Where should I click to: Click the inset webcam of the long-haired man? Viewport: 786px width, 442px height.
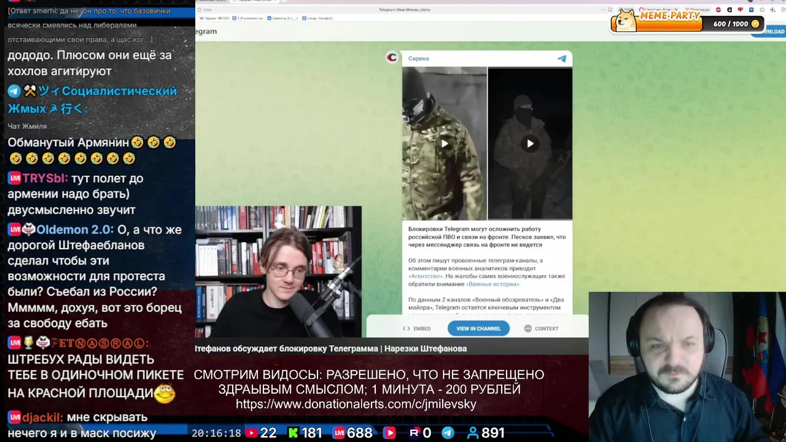[278, 272]
